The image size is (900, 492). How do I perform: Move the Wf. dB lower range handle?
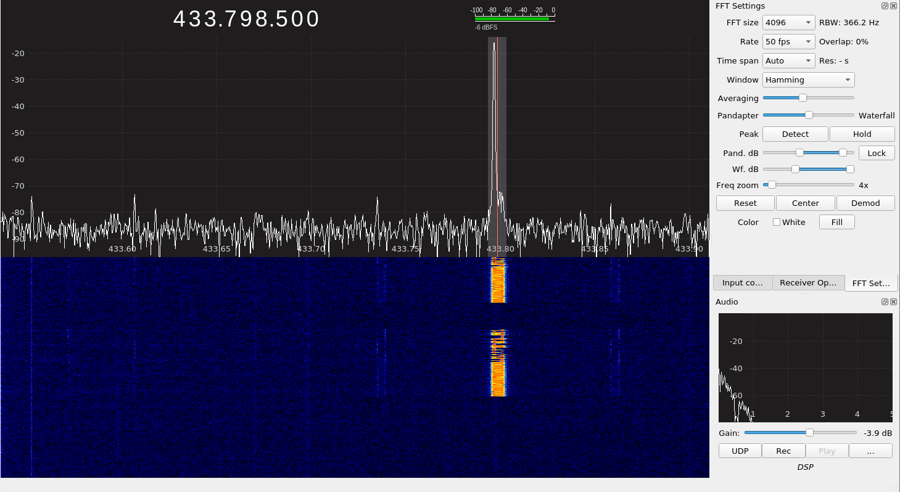point(795,169)
